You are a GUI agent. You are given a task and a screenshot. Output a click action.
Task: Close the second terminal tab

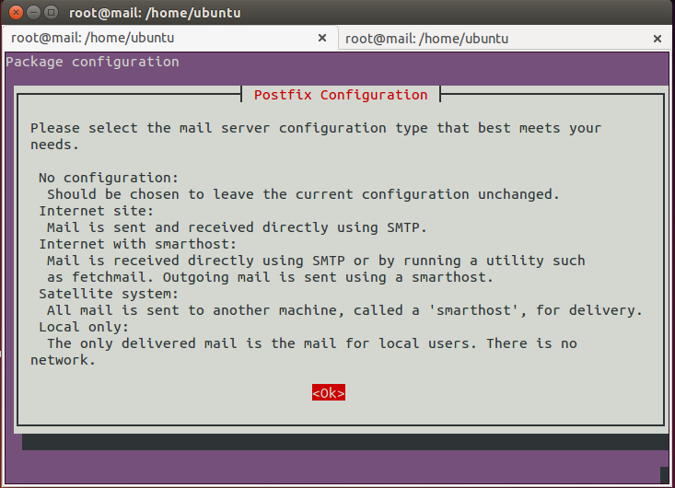658,39
